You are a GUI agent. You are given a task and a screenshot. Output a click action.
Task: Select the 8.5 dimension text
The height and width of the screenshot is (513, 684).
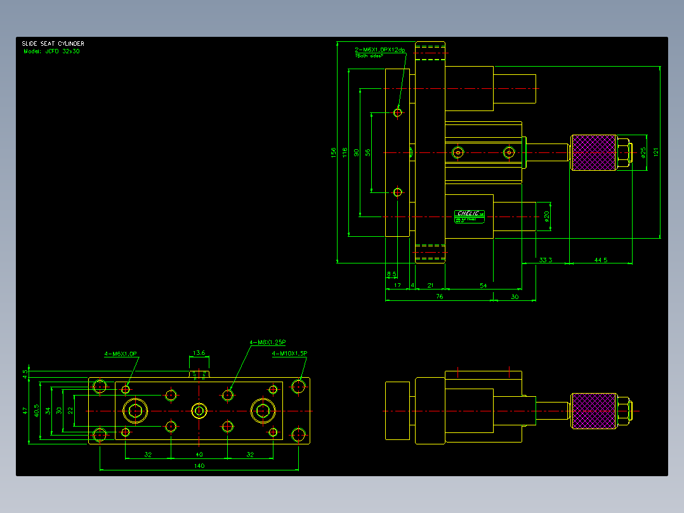coord(391,274)
